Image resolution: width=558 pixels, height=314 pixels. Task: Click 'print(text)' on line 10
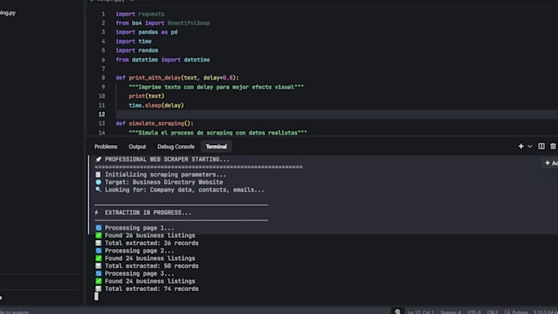[x=146, y=96]
